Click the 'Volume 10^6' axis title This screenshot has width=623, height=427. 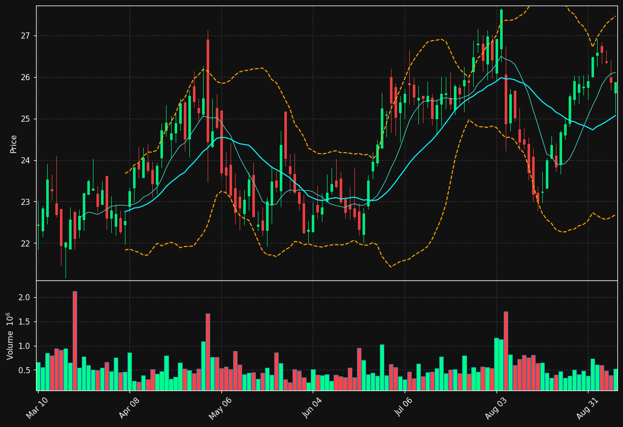click(10, 336)
